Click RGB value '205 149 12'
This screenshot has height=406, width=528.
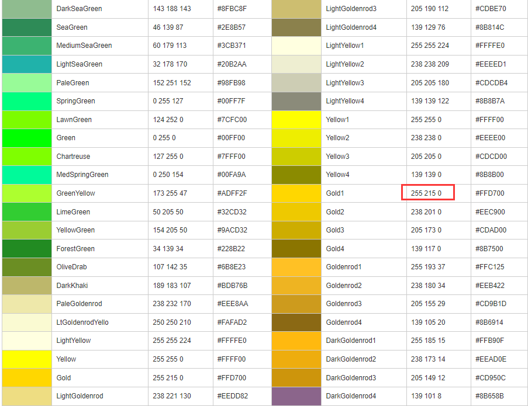[428, 378]
